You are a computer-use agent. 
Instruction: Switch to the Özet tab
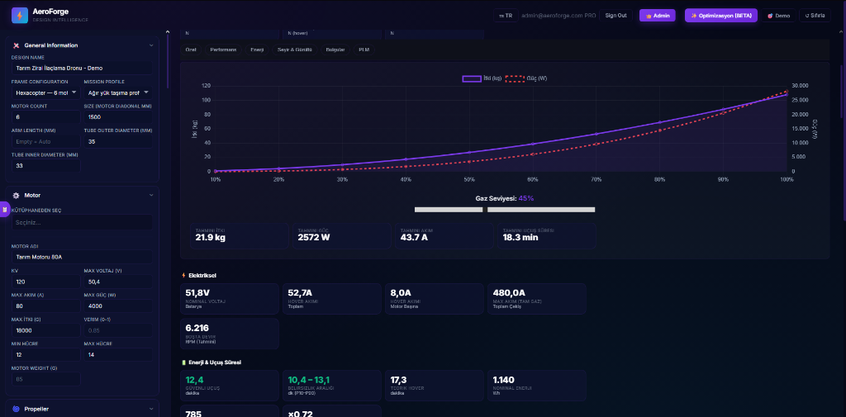tap(191, 50)
